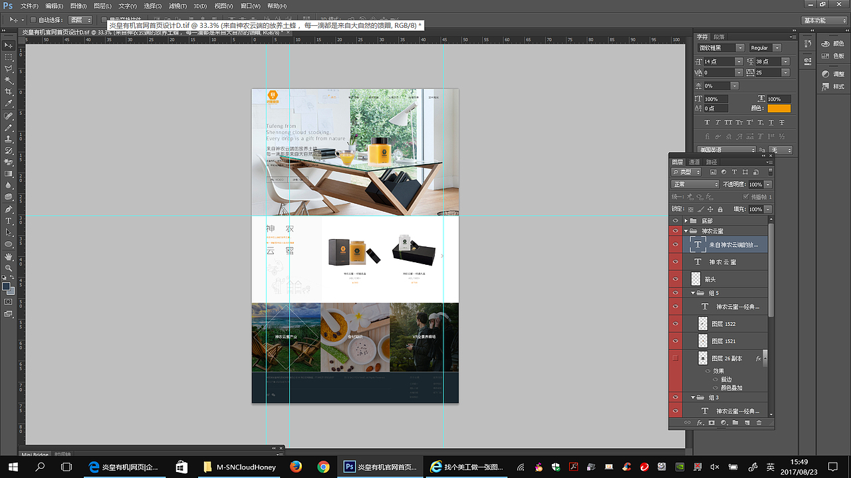Switch to the 段落 paragraph tab

tap(719, 37)
